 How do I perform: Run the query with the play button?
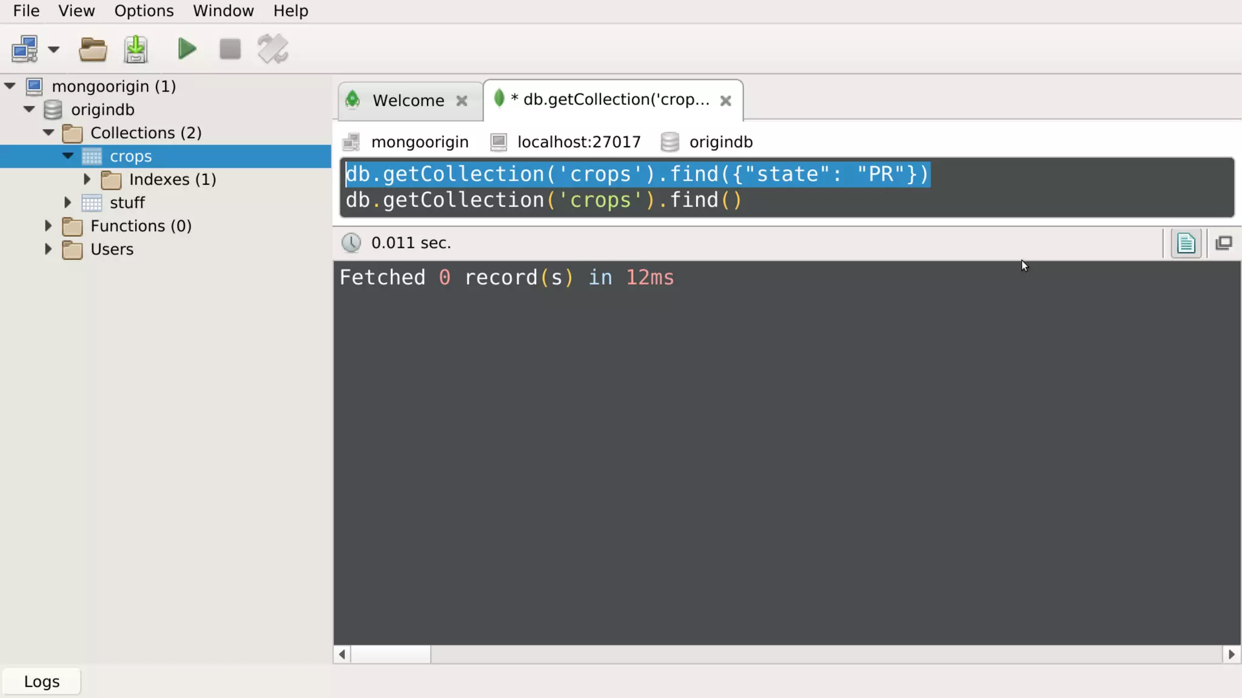coord(187,49)
